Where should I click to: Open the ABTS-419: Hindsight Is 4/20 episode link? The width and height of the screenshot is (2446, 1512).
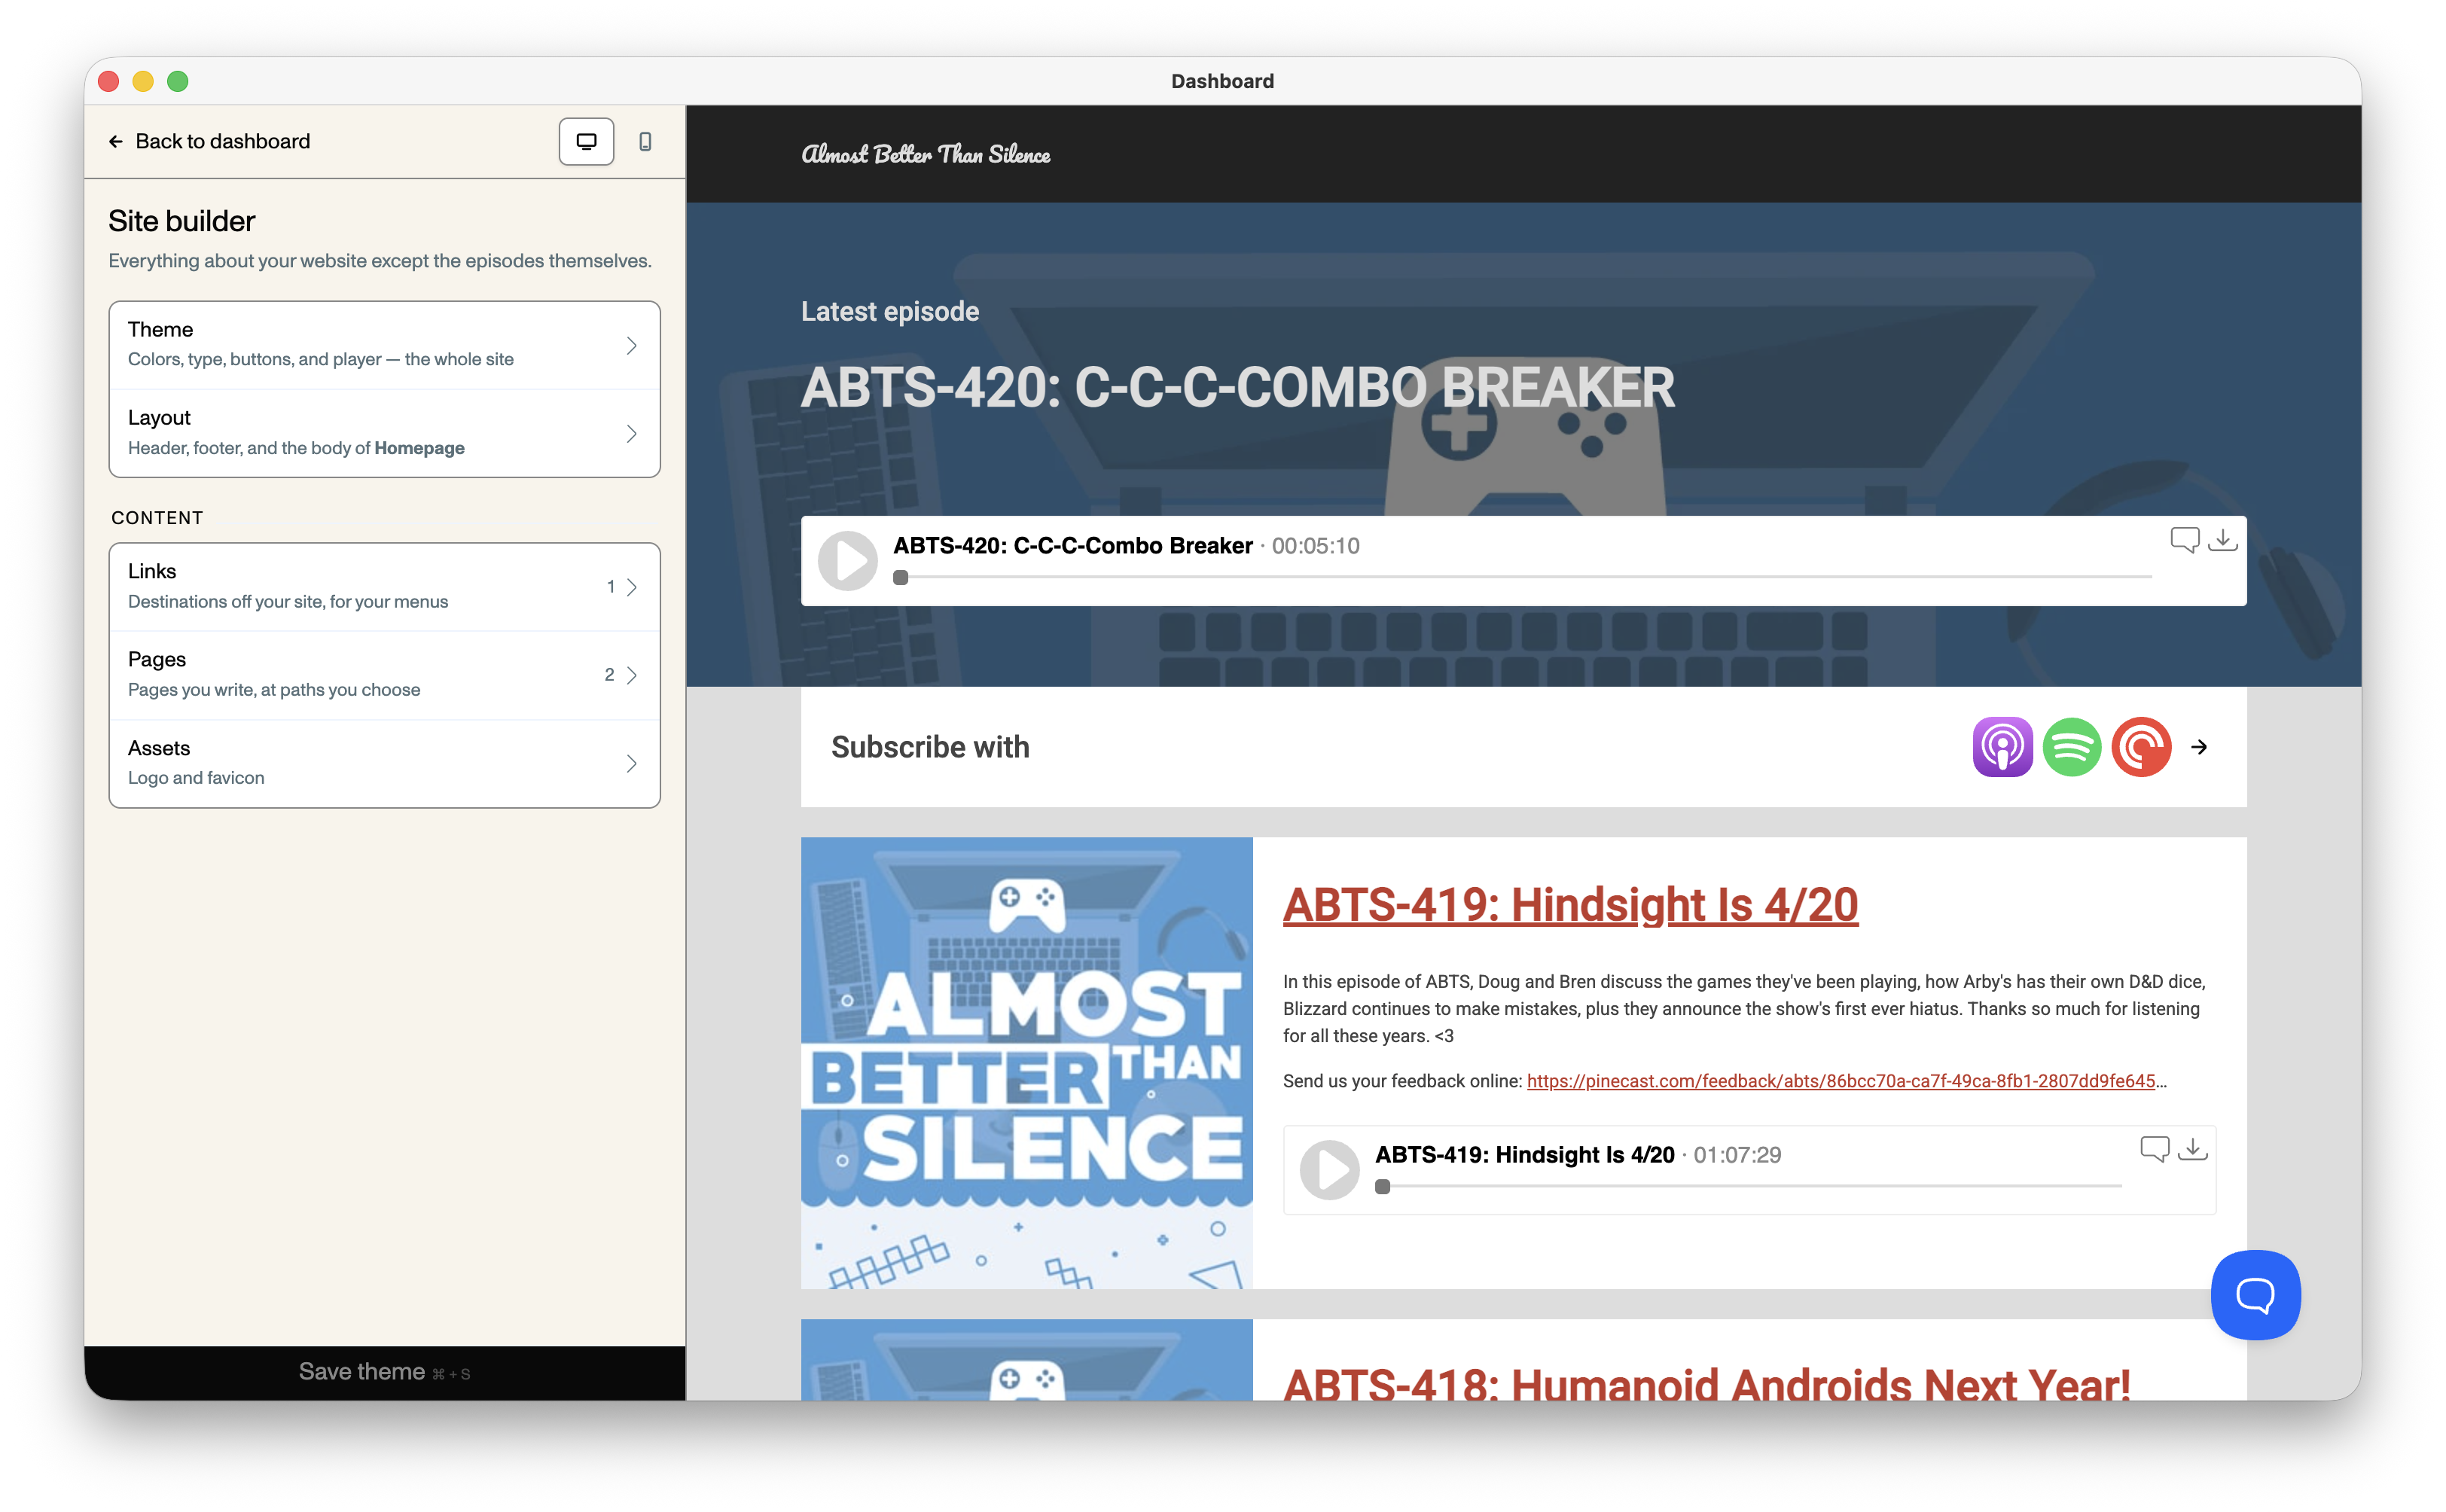pos(1570,905)
